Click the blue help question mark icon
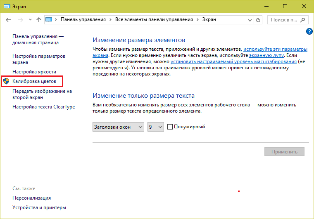 309,31
